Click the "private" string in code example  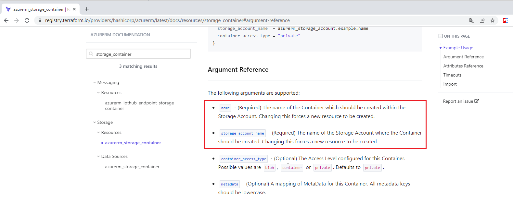click(x=289, y=36)
